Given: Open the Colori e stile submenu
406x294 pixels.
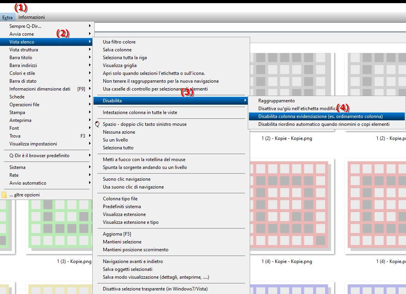Looking at the screenshot, I should 47,73.
